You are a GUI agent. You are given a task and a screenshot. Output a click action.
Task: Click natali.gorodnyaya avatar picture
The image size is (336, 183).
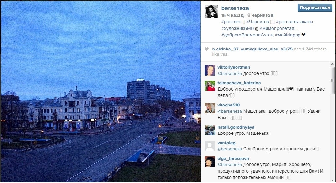coord(209,130)
